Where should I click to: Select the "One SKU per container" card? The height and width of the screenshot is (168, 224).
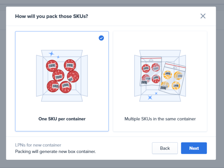(62, 81)
